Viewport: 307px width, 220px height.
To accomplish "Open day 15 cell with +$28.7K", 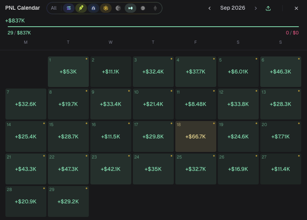I will click(x=68, y=136).
